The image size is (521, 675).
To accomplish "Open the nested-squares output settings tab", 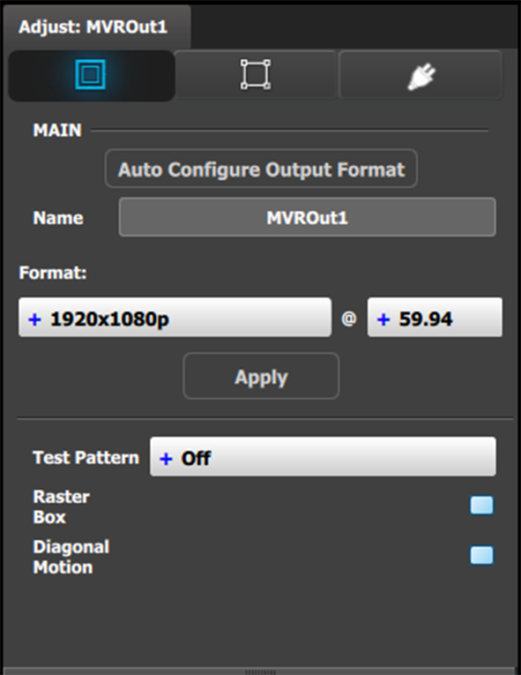I will (x=91, y=75).
